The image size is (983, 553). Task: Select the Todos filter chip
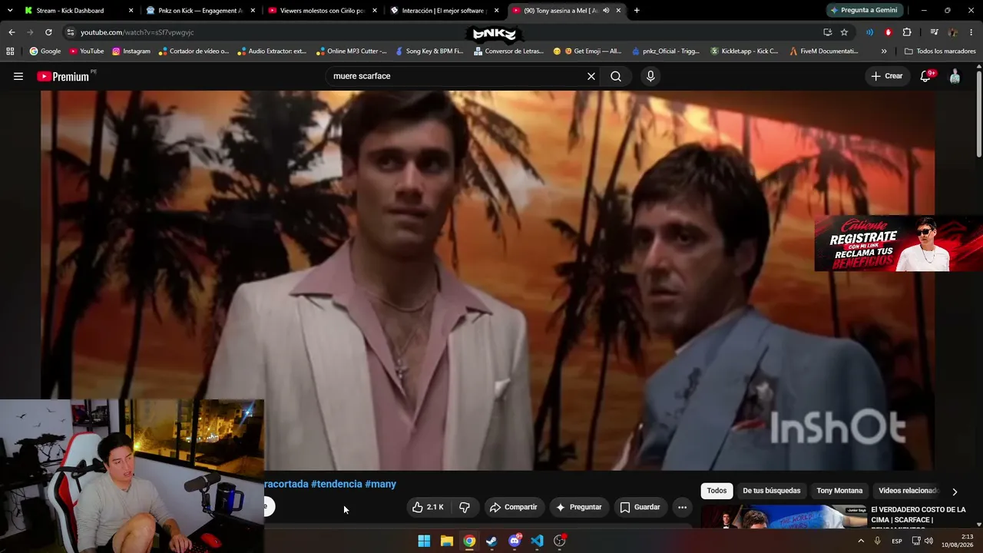pos(717,491)
